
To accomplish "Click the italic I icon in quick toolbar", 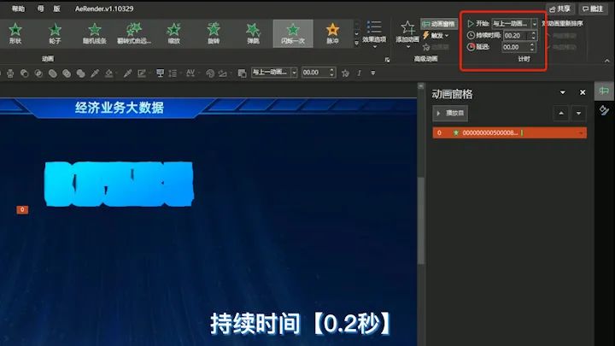I will [359, 73].
